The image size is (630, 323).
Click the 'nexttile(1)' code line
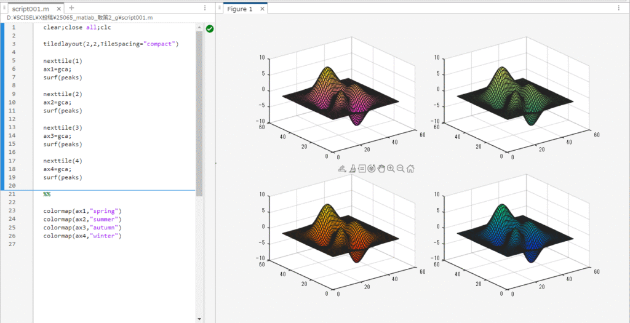(63, 61)
